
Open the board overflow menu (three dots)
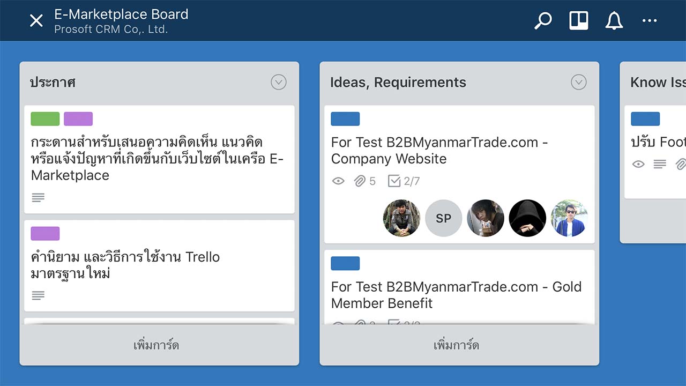tap(650, 20)
